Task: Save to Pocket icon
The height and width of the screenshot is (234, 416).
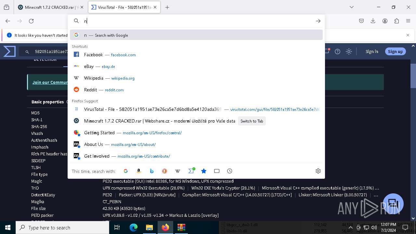Action: pyautogui.click(x=361, y=21)
